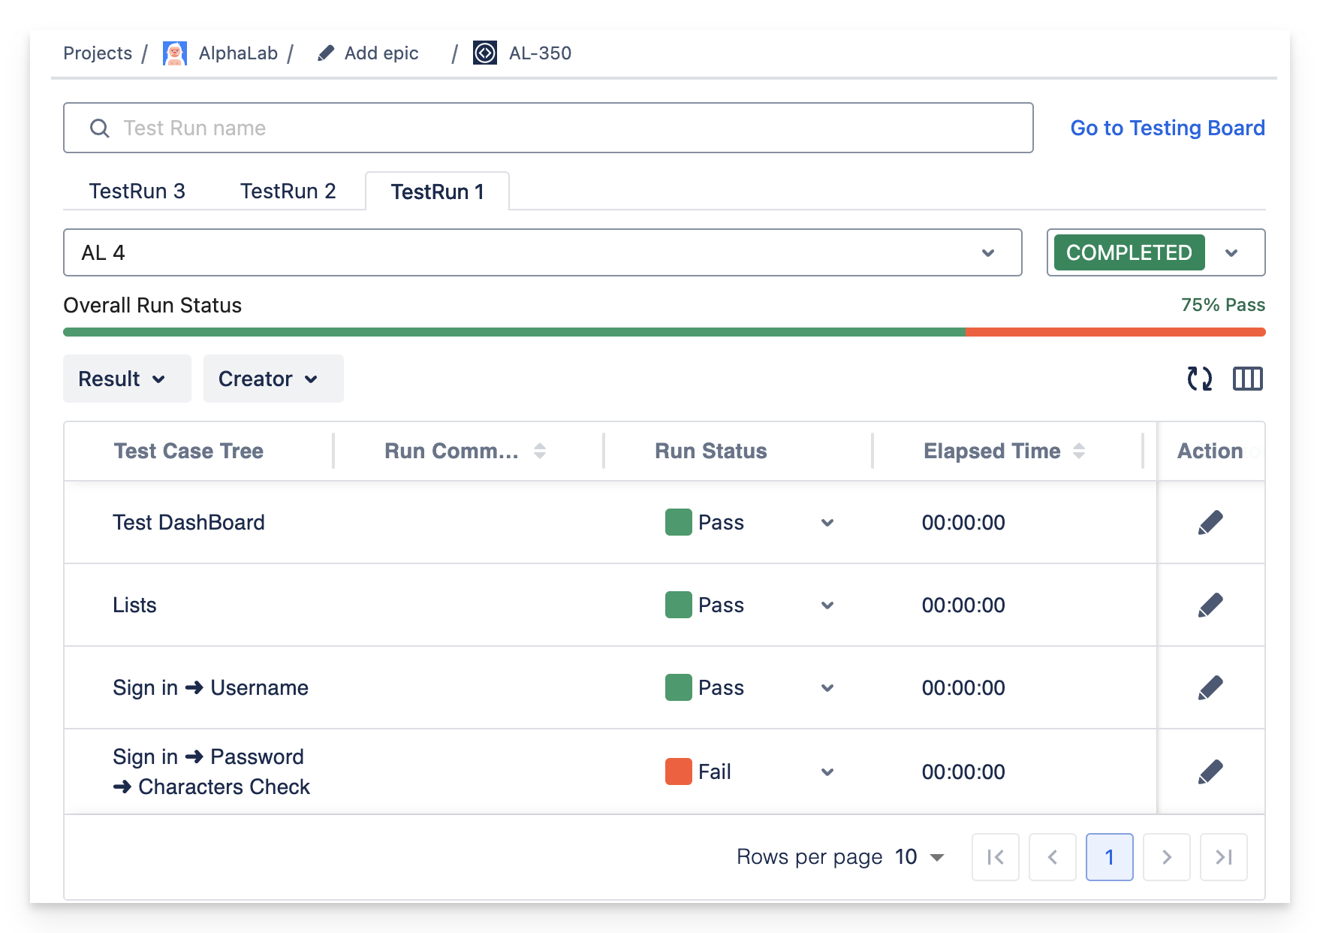Image resolution: width=1320 pixels, height=933 pixels.
Task: Switch to the TestRun 2 tab
Action: click(x=288, y=191)
